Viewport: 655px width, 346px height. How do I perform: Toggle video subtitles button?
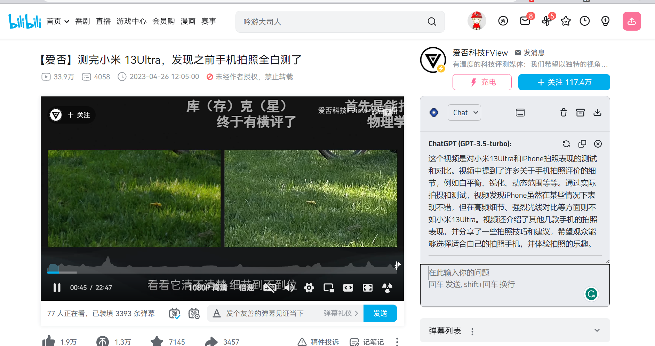click(270, 288)
